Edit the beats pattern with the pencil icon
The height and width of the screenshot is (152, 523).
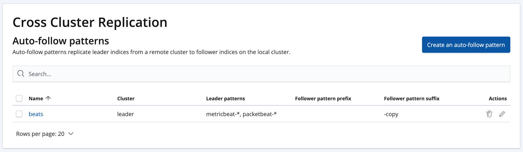tap(502, 114)
